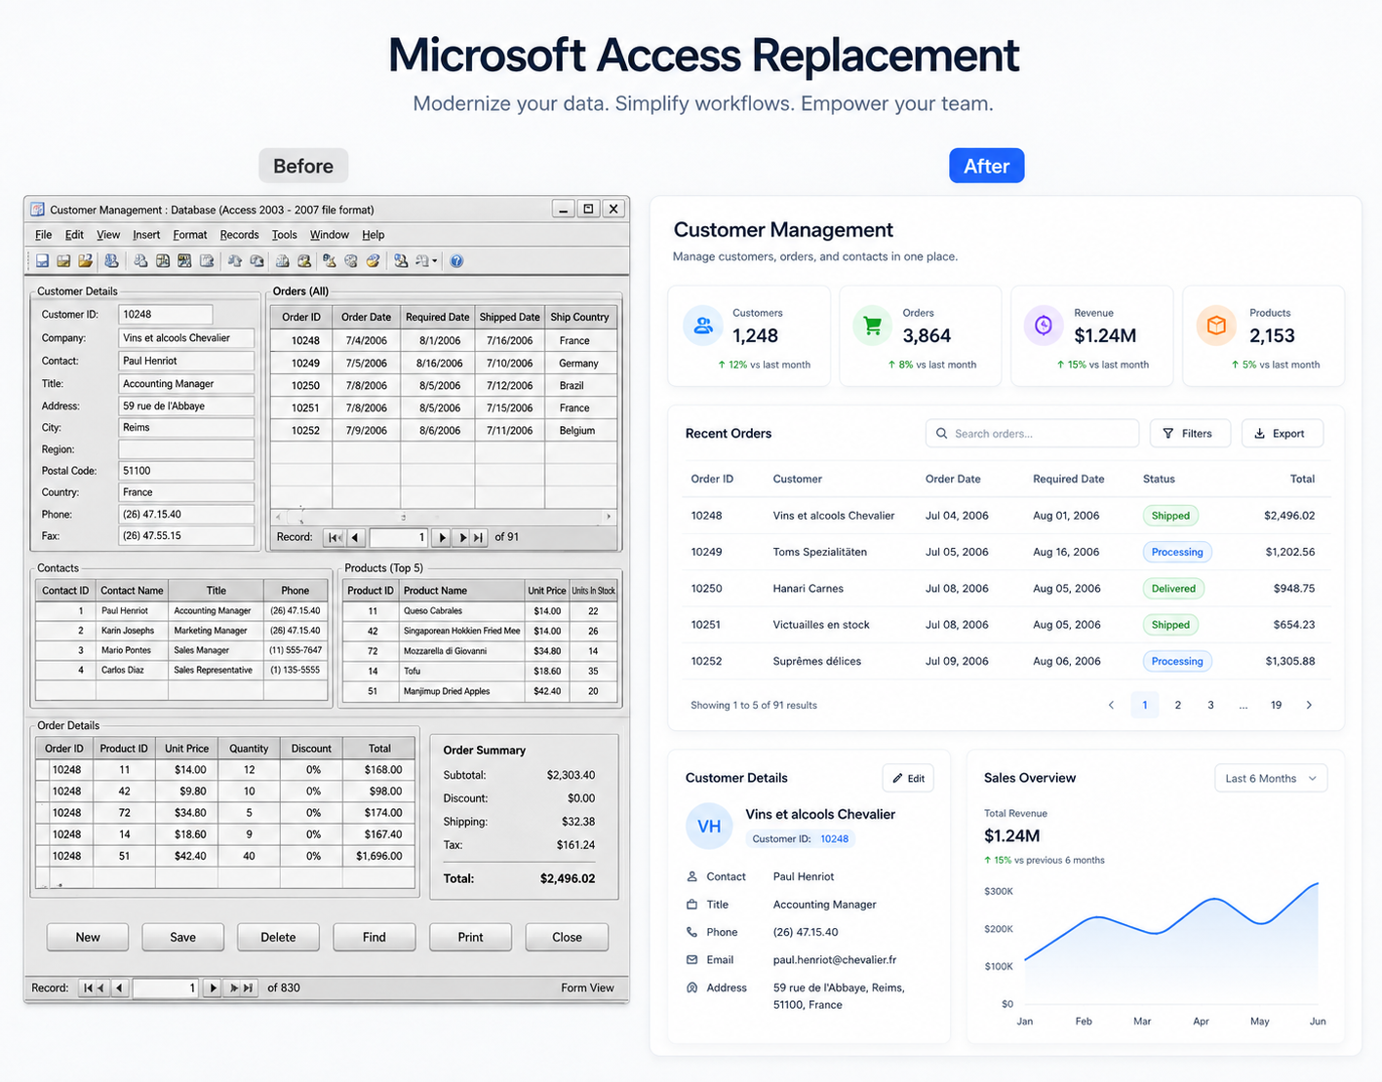
Task: Select the blue After label
Action: (986, 166)
